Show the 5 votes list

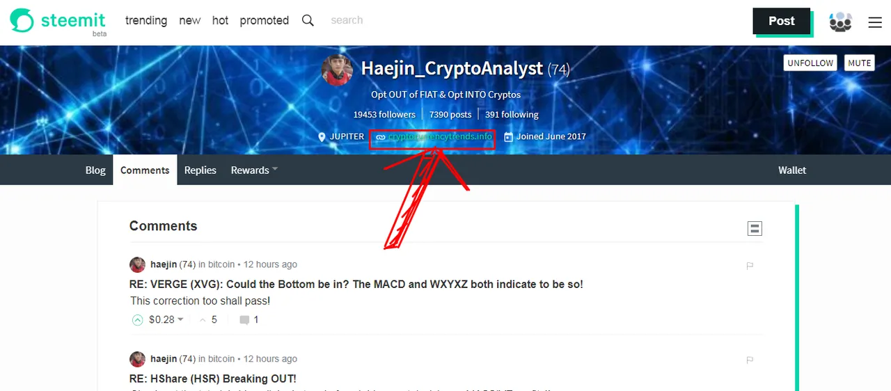(208, 320)
